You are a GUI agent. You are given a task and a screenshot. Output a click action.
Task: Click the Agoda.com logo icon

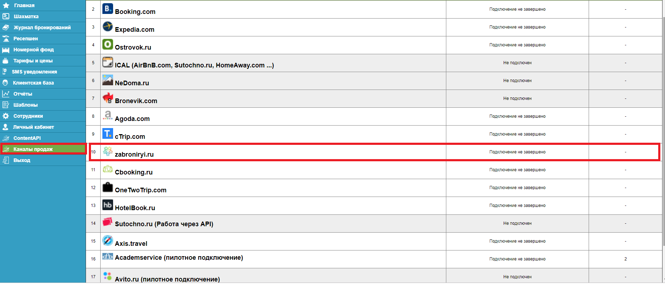point(108,115)
